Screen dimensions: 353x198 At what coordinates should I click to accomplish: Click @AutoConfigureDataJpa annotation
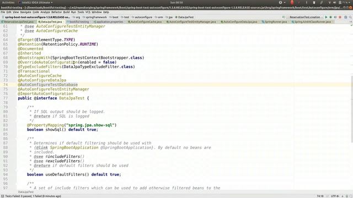(x=42, y=80)
